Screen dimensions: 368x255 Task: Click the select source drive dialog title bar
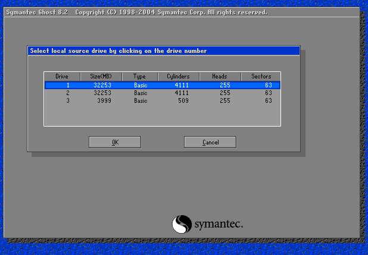163,51
